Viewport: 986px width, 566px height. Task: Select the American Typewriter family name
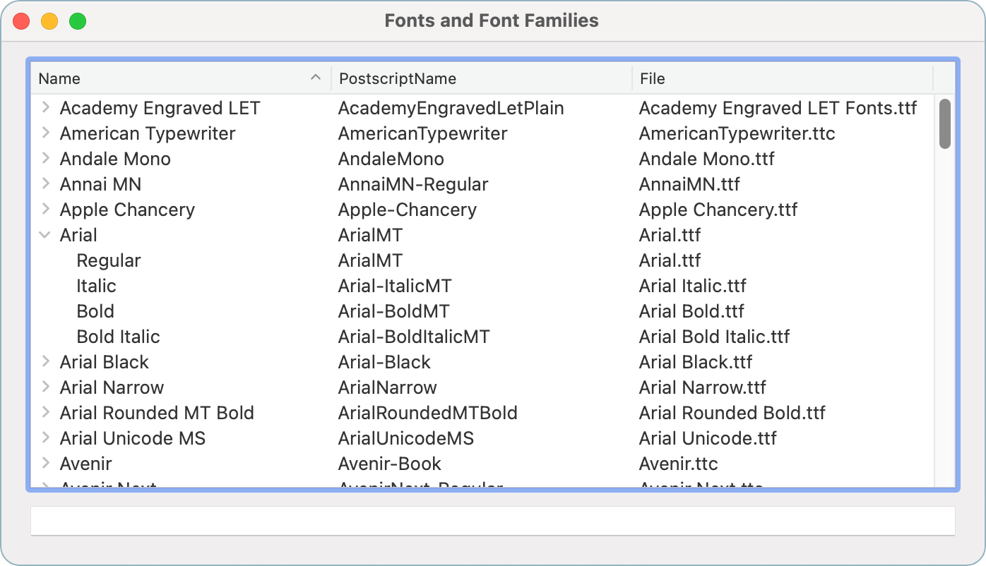[x=148, y=133]
